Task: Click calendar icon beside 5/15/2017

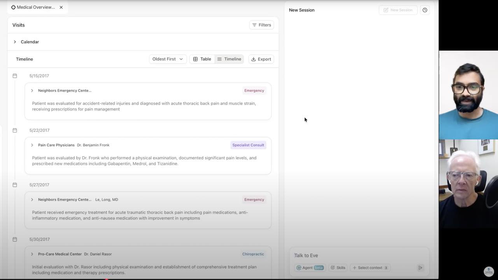Action: click(x=15, y=76)
